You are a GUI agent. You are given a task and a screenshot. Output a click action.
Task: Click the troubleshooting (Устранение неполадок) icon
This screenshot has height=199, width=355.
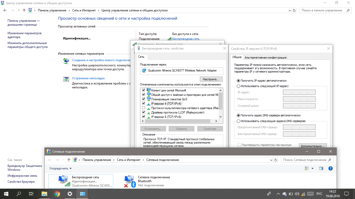point(66,79)
